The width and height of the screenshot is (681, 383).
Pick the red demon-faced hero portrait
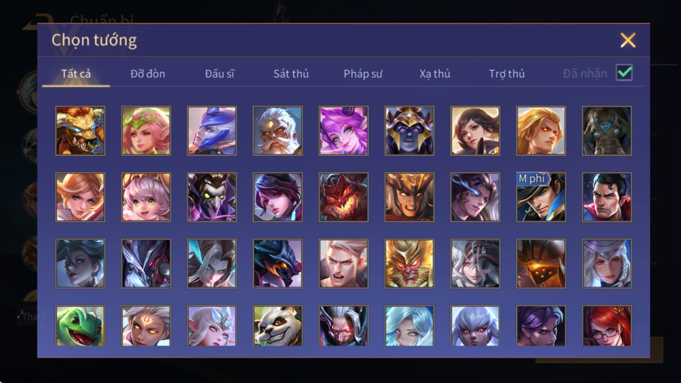(x=344, y=197)
